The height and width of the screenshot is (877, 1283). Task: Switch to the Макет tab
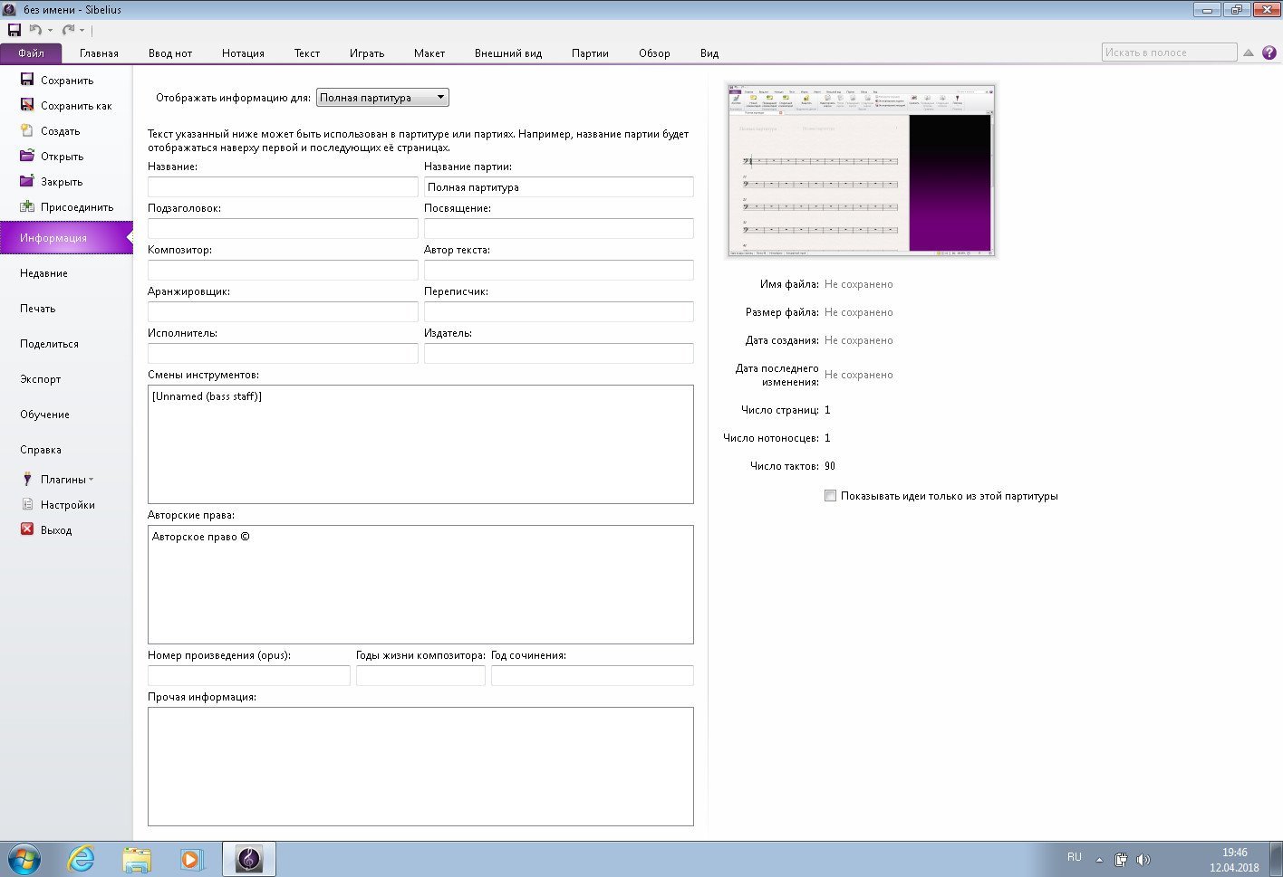429,52
